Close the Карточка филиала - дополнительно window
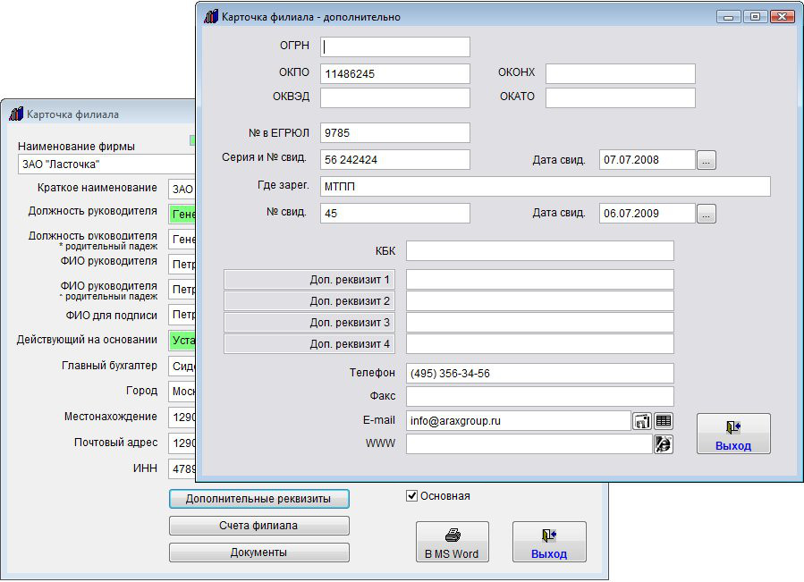 tap(783, 16)
